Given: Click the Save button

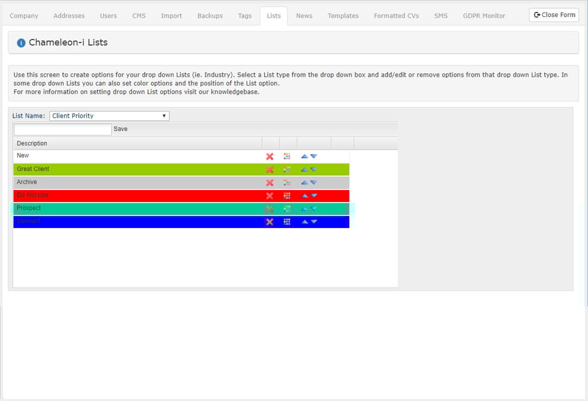Looking at the screenshot, I should (x=121, y=129).
